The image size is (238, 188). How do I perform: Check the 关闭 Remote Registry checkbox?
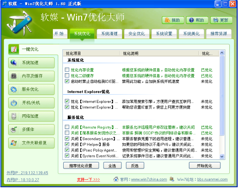coord(67,127)
